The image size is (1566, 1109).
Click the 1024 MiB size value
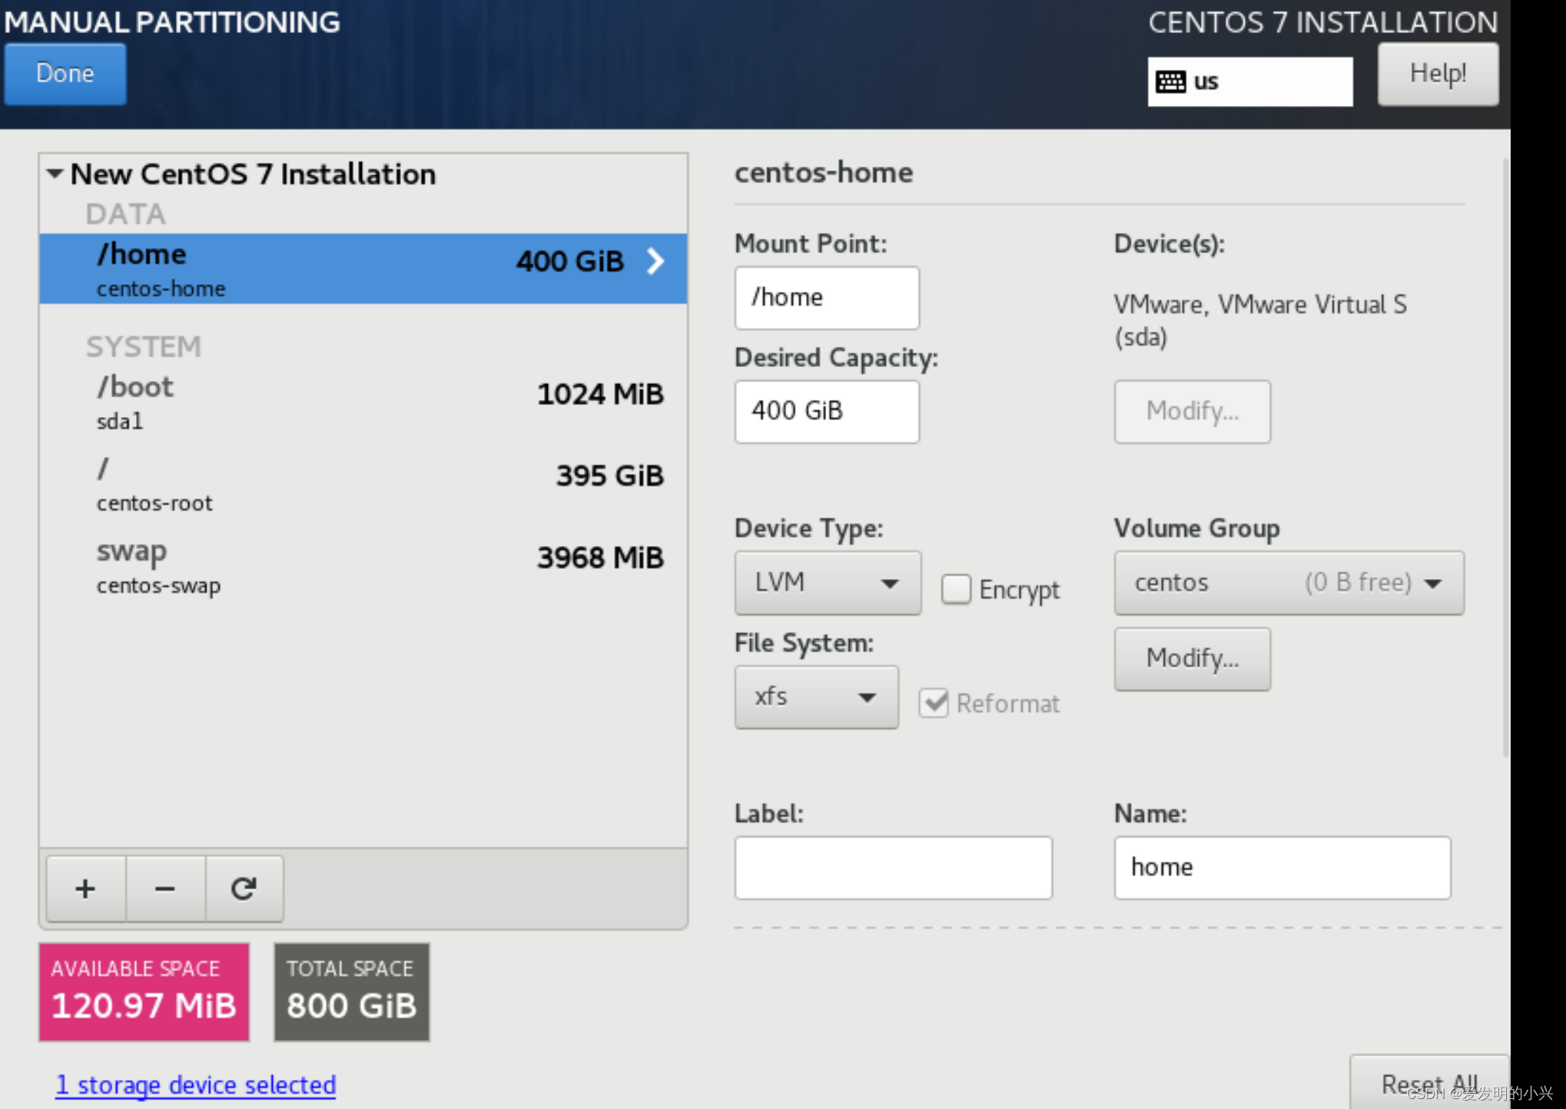click(x=600, y=394)
